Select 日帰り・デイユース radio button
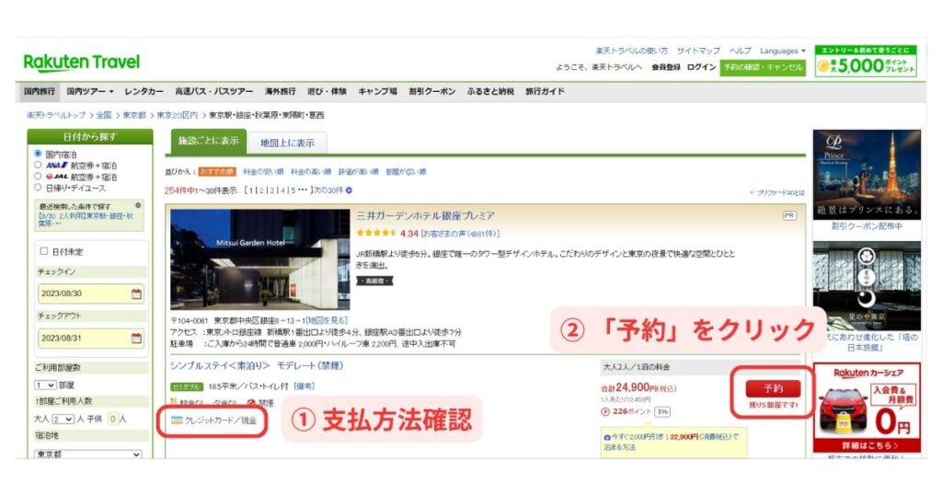The height and width of the screenshot is (495, 942). [x=38, y=188]
